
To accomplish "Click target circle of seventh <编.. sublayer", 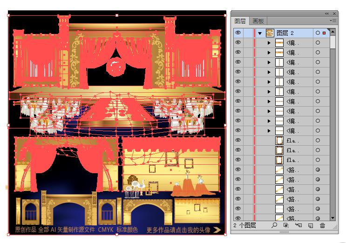I will coord(318,101).
